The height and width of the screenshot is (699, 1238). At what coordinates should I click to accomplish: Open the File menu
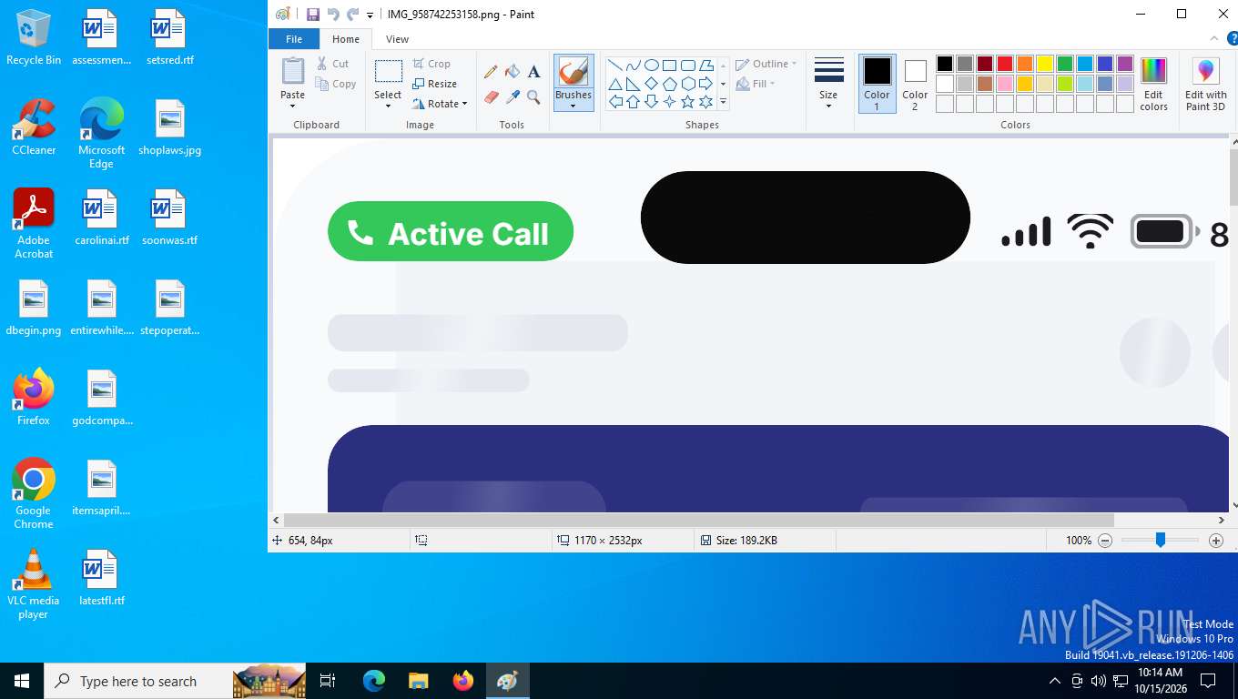tap(294, 39)
